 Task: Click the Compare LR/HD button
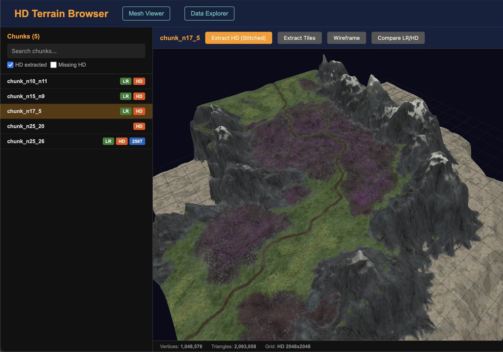[x=398, y=38]
